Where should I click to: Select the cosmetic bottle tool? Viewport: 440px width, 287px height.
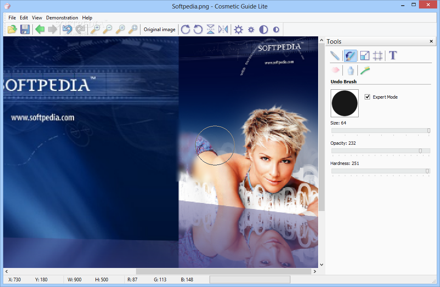point(351,70)
